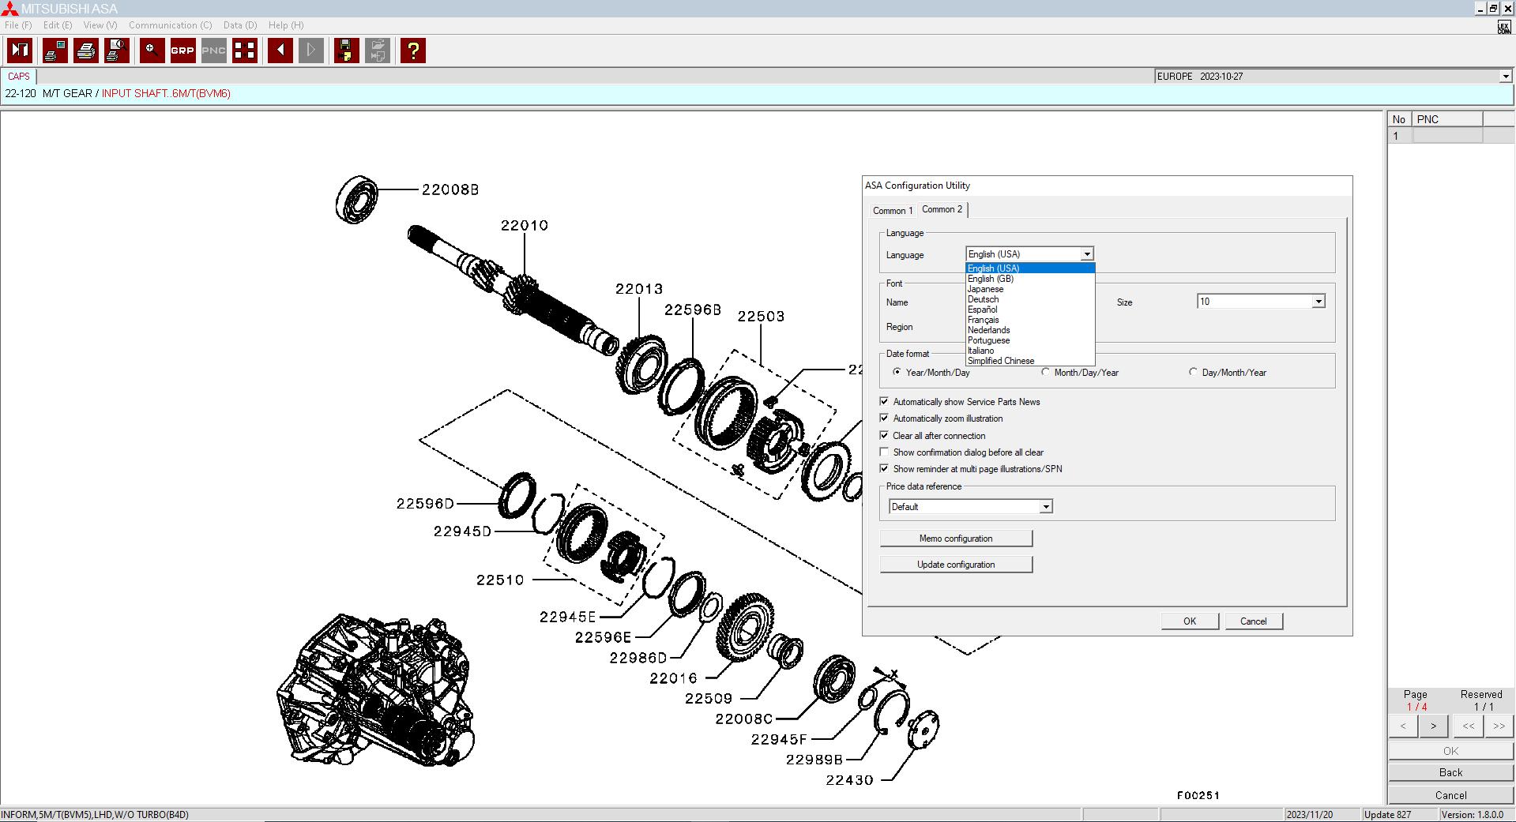This screenshot has height=822, width=1516.
Task: Click part number 22010 on the diagram
Action: tap(525, 225)
